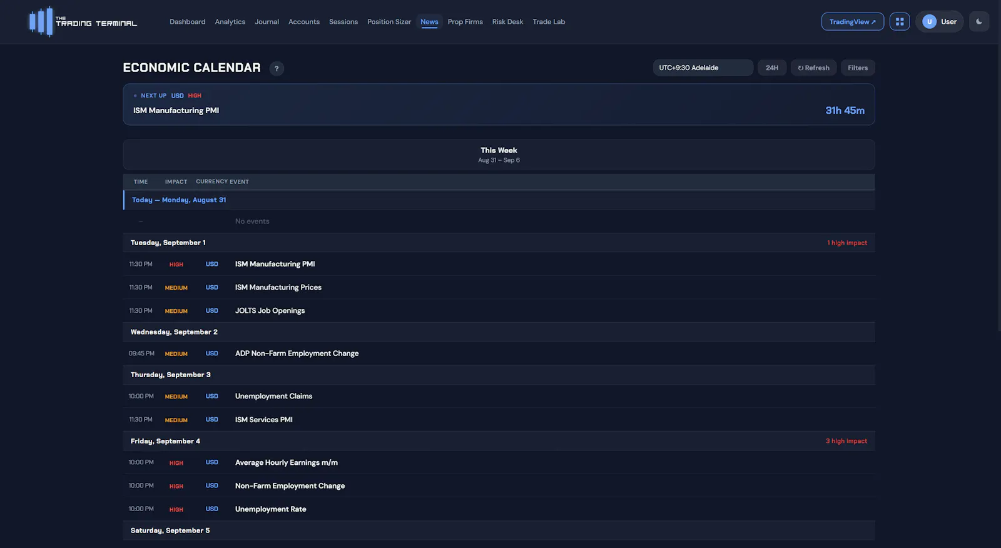
Task: Select Unemployment Claims event
Action: tap(499, 397)
